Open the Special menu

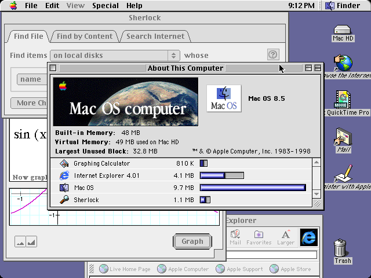pos(106,5)
